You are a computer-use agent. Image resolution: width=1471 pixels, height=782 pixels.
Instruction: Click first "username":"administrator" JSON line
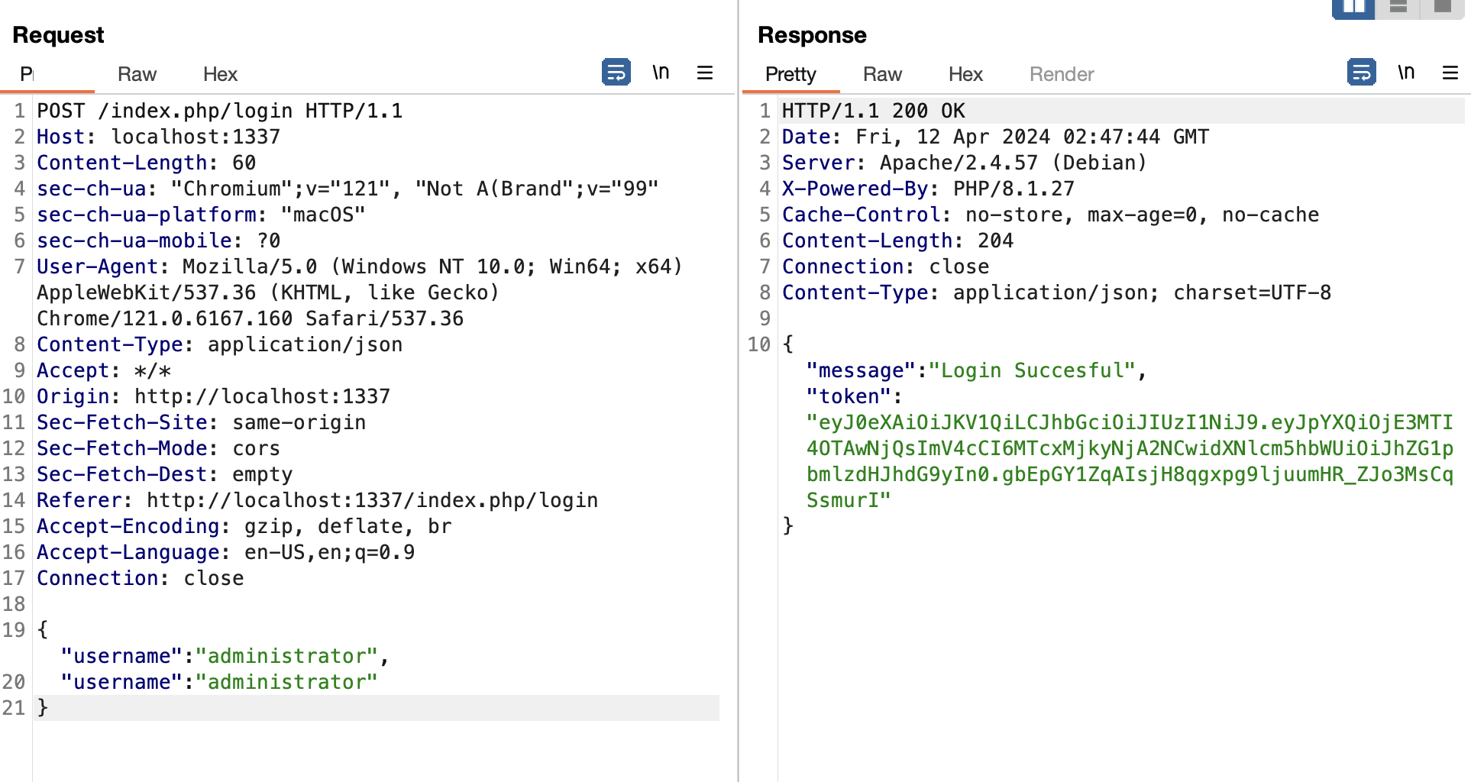click(225, 656)
